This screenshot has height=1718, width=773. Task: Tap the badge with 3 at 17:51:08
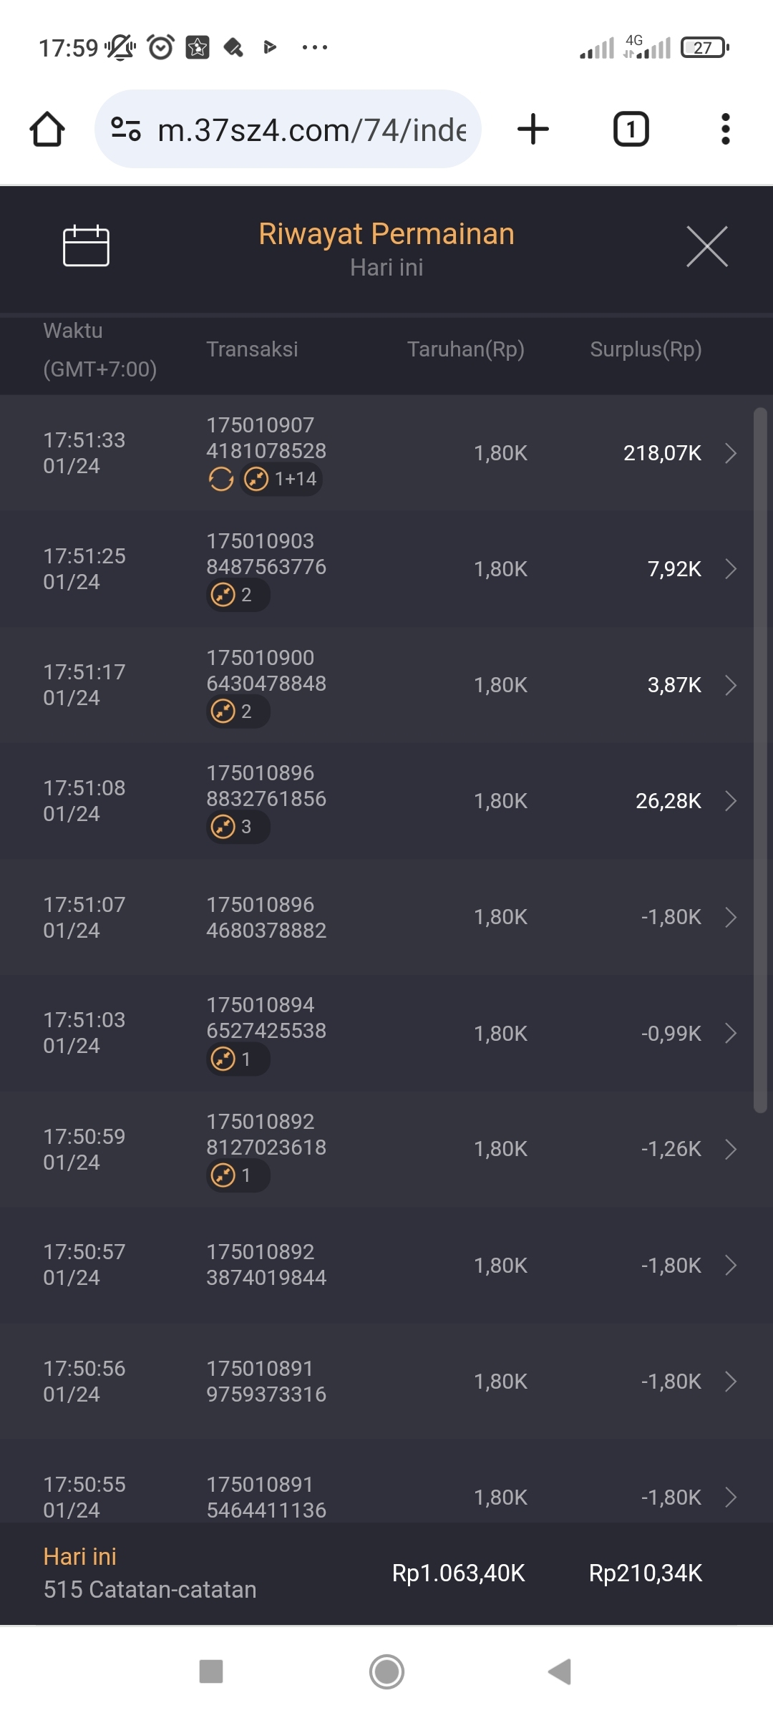tap(238, 828)
